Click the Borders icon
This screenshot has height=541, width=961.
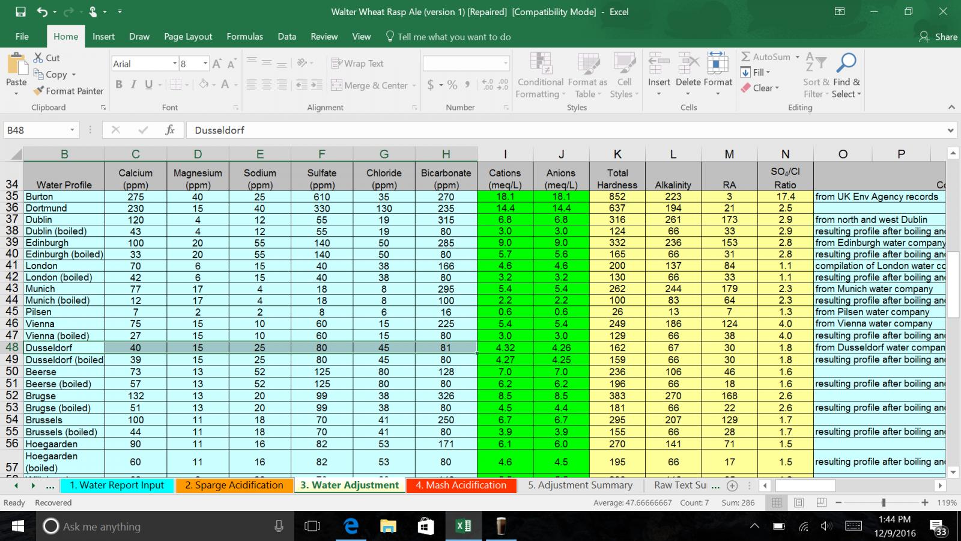175,85
